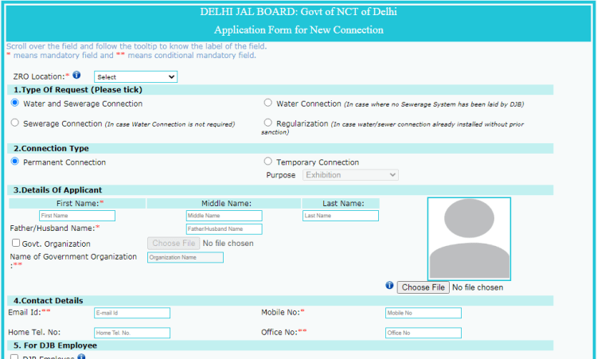Image resolution: width=597 pixels, height=359 pixels.
Task: Click the applicant photo placeholder
Action: pos(469,239)
